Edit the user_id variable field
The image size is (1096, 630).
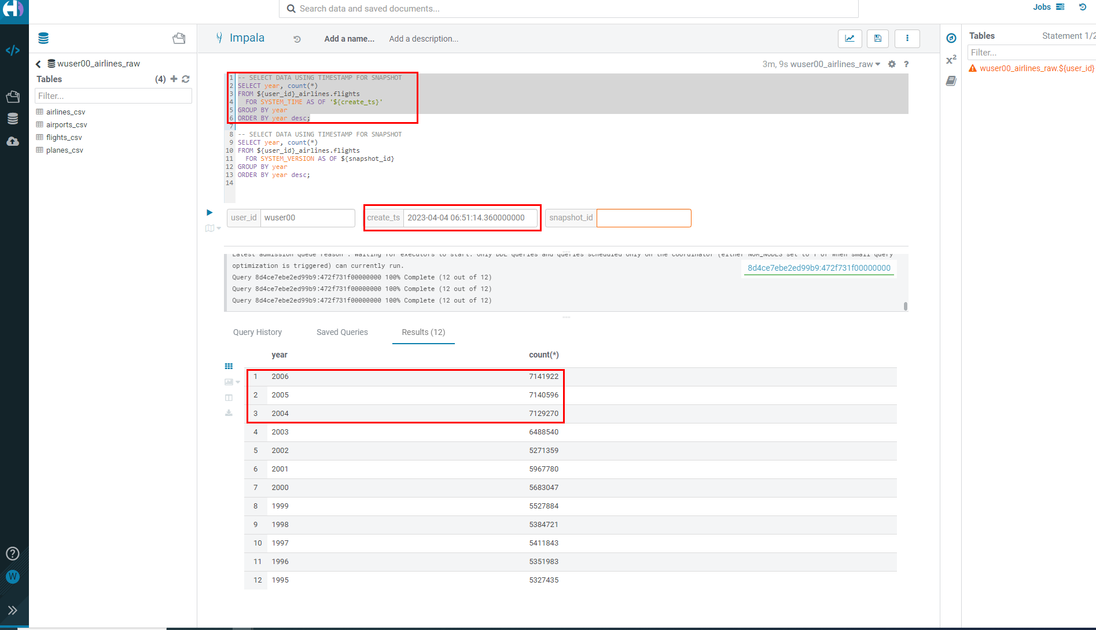click(307, 218)
